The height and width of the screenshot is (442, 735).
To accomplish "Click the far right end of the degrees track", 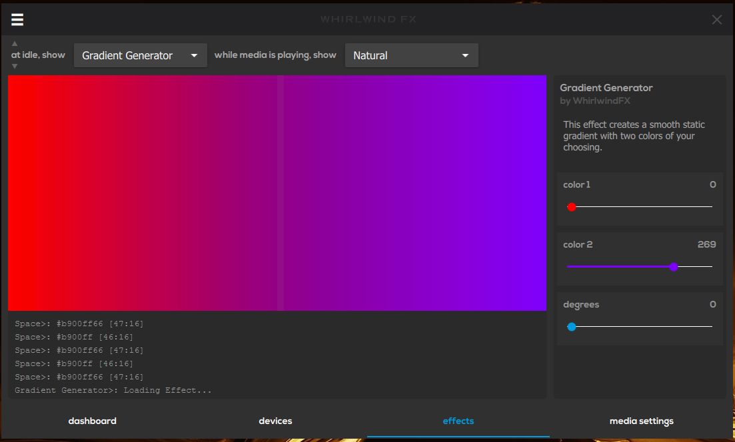I will [710, 327].
